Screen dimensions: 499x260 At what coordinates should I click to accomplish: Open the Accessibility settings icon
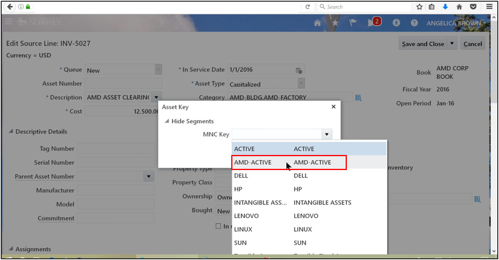tap(396, 23)
